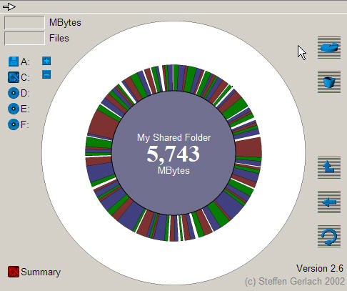
Task: Refresh the scan with the circular arrow
Action: click(329, 236)
